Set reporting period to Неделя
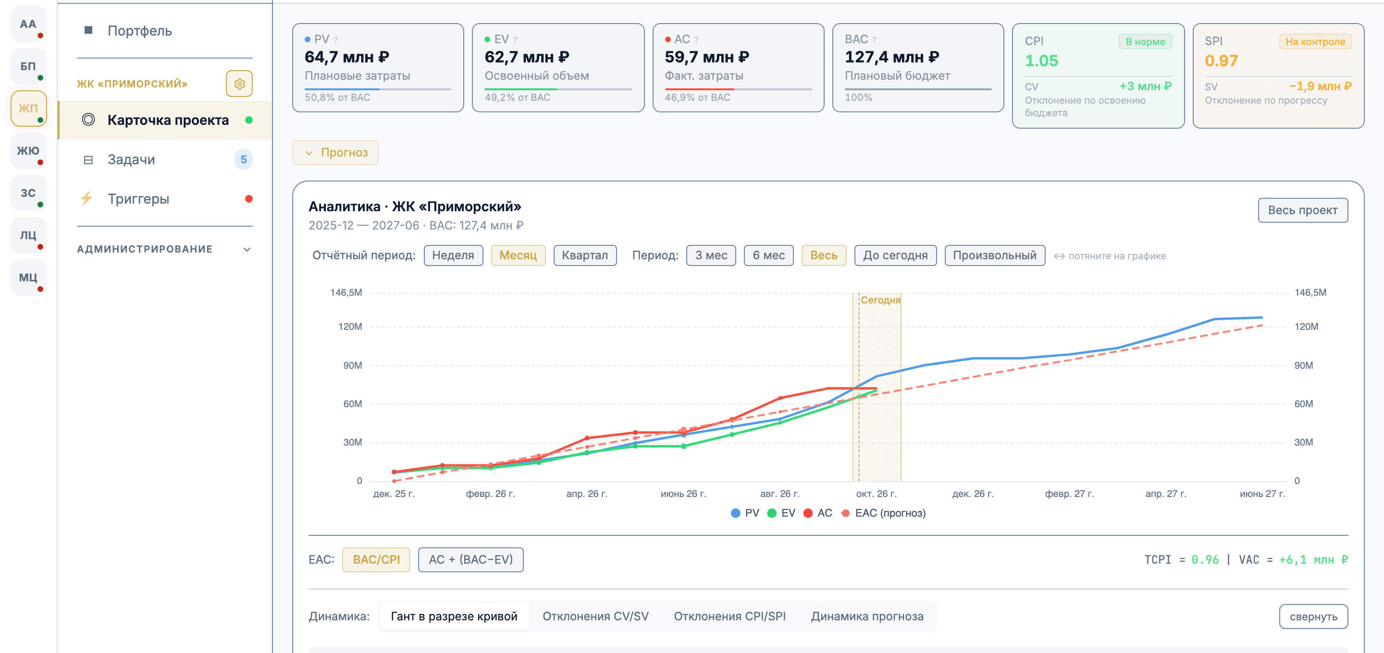The height and width of the screenshot is (653, 1384). 453,255
